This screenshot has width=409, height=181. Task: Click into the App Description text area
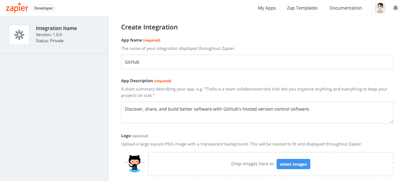257,113
